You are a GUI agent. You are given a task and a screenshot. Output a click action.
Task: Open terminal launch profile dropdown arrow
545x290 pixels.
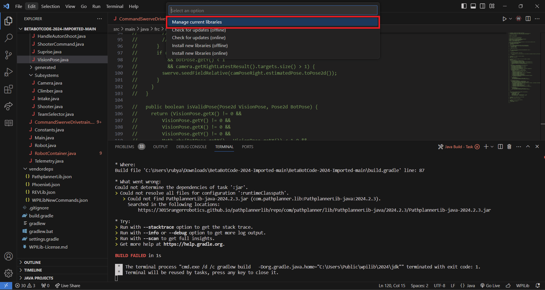pyautogui.click(x=492, y=147)
